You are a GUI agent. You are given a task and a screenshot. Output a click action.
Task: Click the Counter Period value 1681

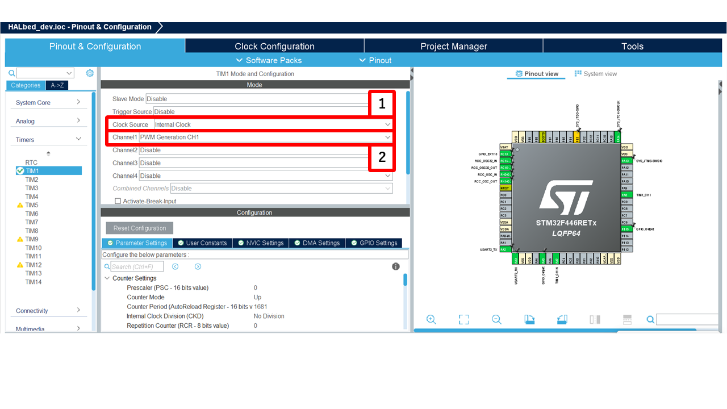(261, 307)
